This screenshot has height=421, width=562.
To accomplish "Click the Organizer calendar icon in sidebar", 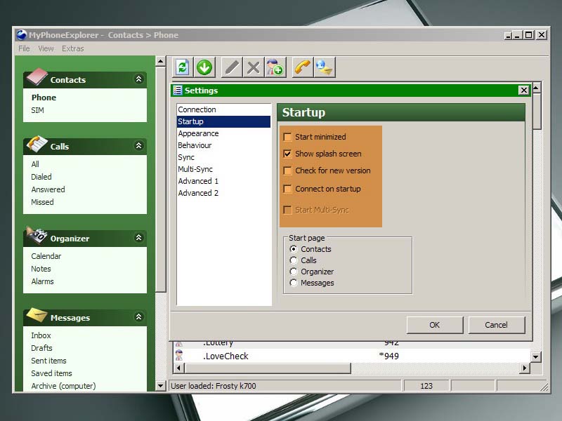I will click(x=37, y=236).
